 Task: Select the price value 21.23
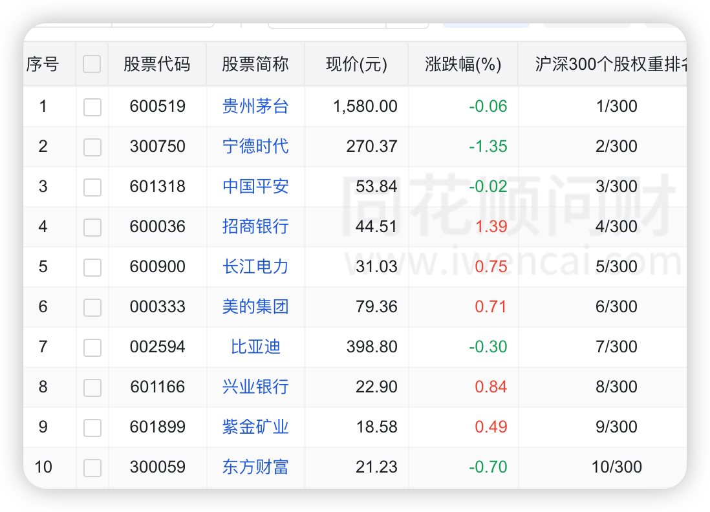pyautogui.click(x=376, y=467)
